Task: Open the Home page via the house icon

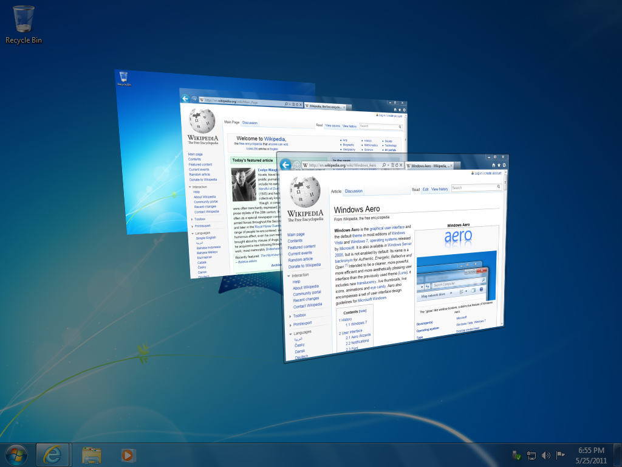Action: point(493,165)
